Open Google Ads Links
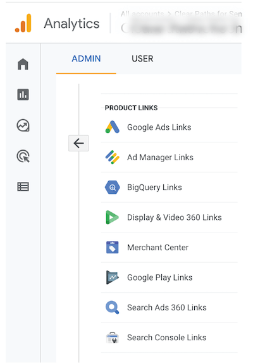This screenshot has width=253, height=363. click(x=170, y=127)
